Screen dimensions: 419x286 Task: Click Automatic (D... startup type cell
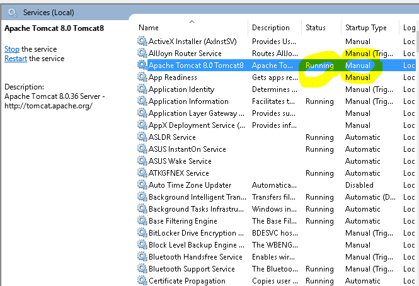click(x=370, y=197)
